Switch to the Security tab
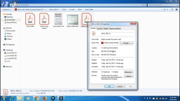The image size is (180, 101). (100, 29)
